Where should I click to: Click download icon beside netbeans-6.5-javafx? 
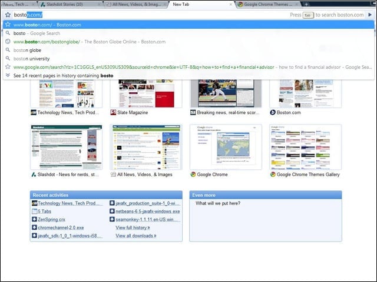112,211
